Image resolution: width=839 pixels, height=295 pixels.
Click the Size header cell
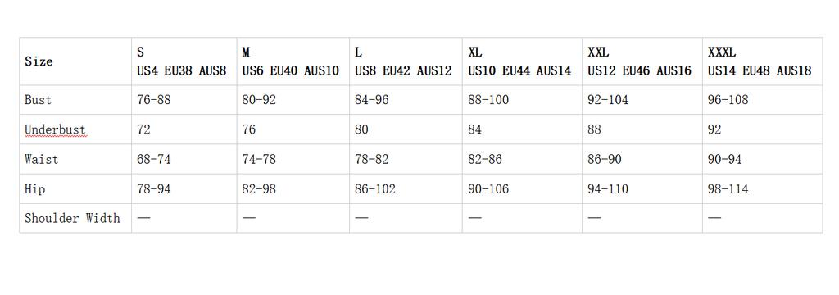[x=75, y=61]
